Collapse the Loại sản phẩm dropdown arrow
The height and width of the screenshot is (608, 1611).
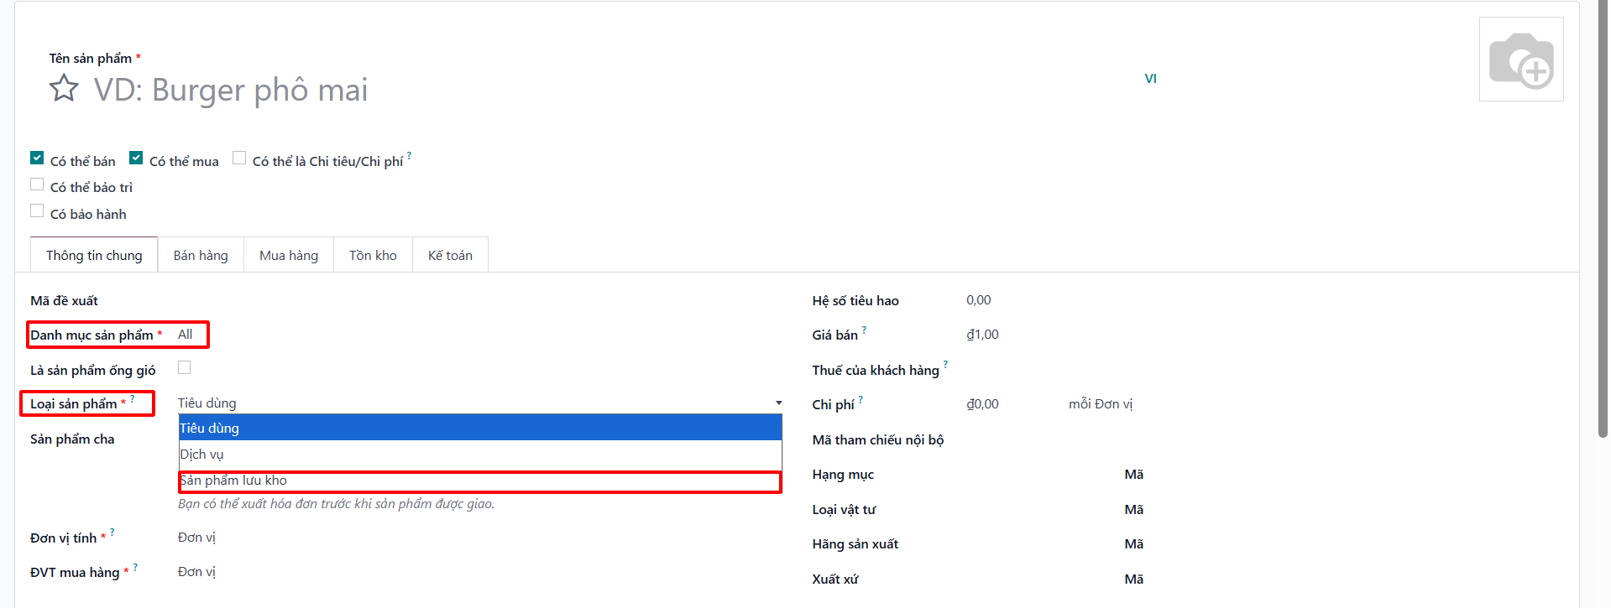click(778, 403)
